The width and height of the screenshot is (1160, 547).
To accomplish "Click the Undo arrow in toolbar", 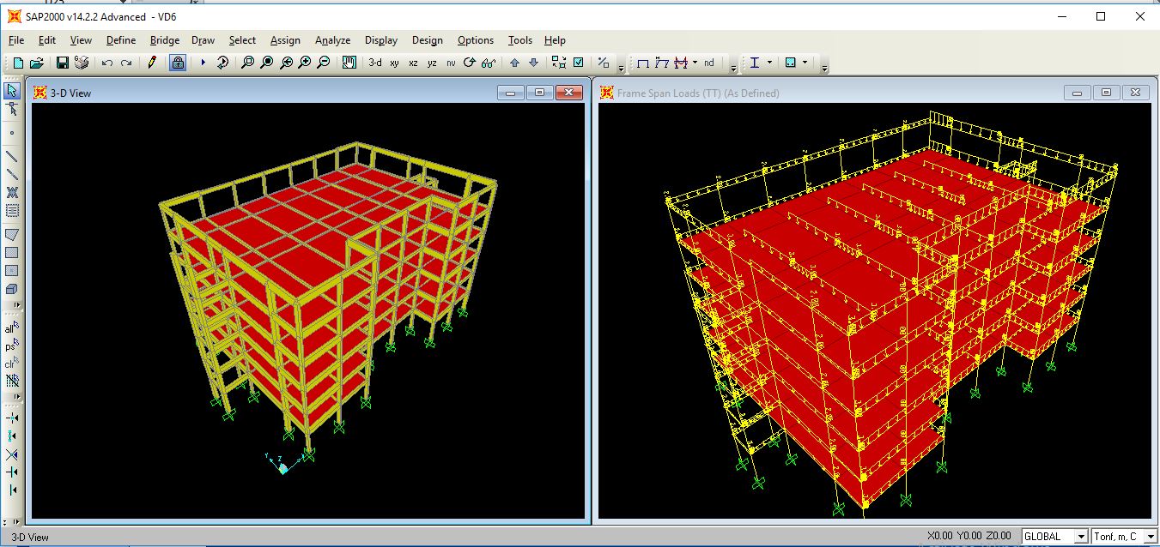I will (107, 63).
